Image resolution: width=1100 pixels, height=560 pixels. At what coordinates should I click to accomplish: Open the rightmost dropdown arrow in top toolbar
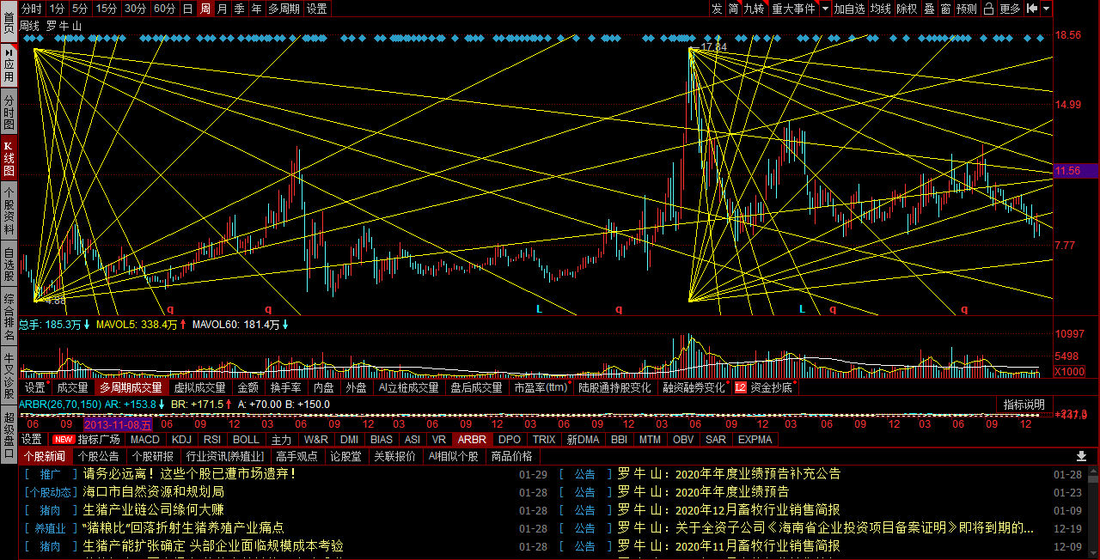point(1046,9)
